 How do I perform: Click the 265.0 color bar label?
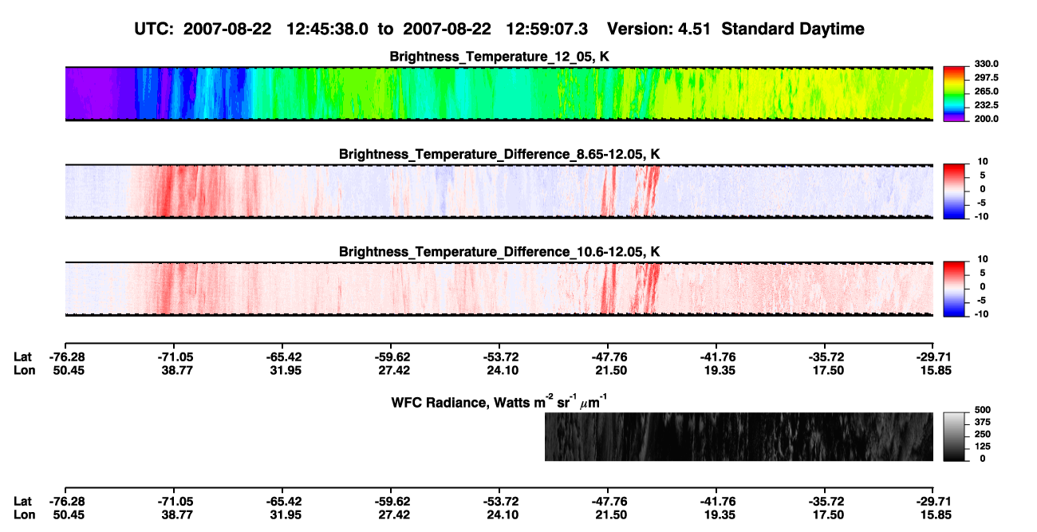pyautogui.click(x=986, y=91)
